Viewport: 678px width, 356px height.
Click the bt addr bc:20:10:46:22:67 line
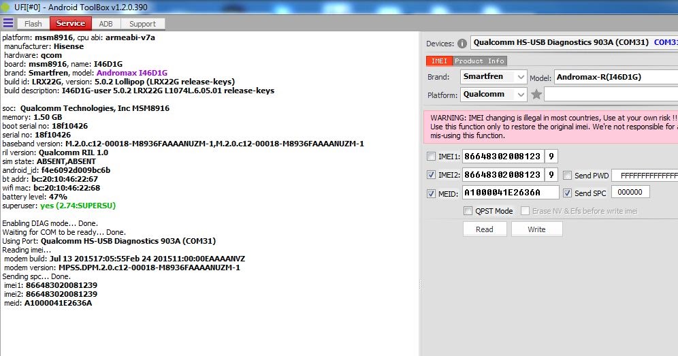[x=50, y=179]
